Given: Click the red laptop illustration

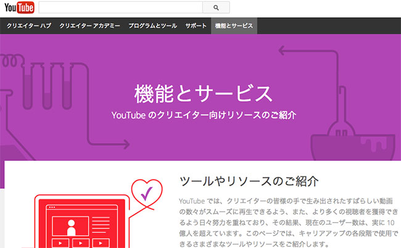Looking at the screenshot, I should tap(82, 221).
